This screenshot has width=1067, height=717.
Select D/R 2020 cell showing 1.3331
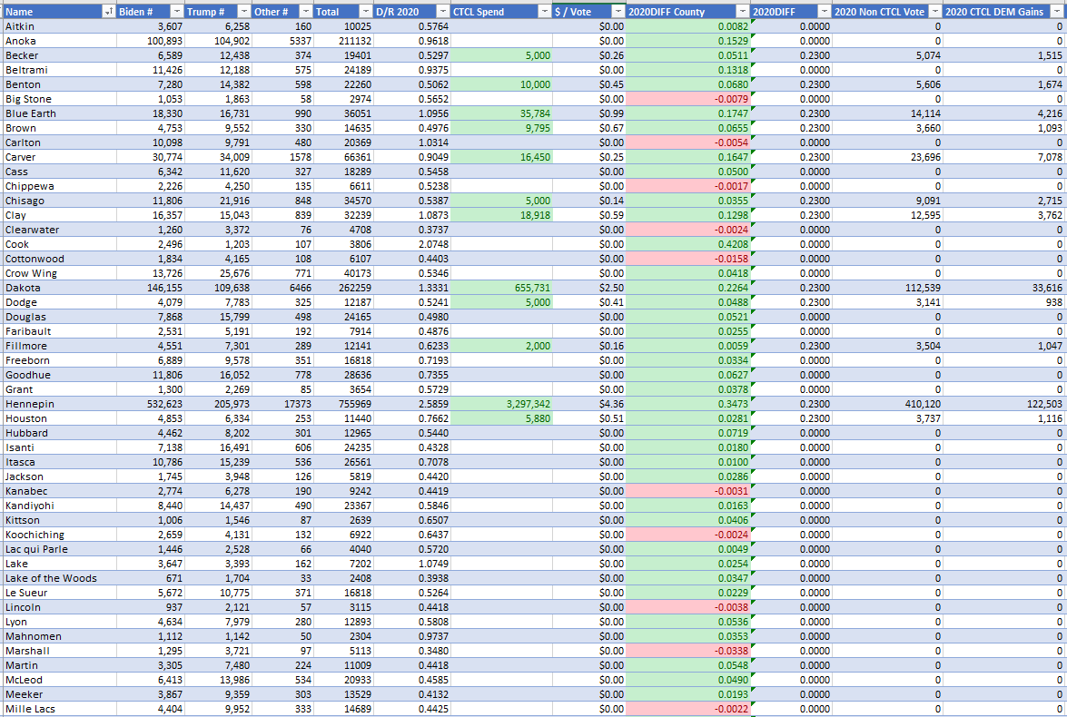pos(411,288)
